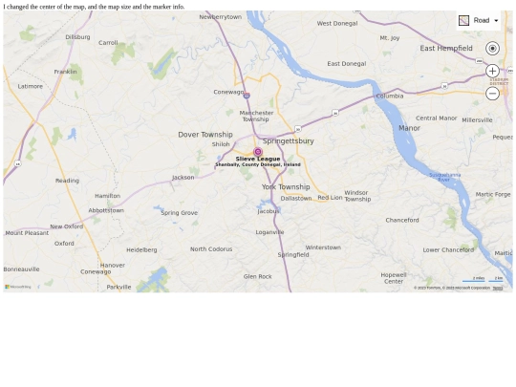
Task: Click the York Township label
Action: point(286,187)
